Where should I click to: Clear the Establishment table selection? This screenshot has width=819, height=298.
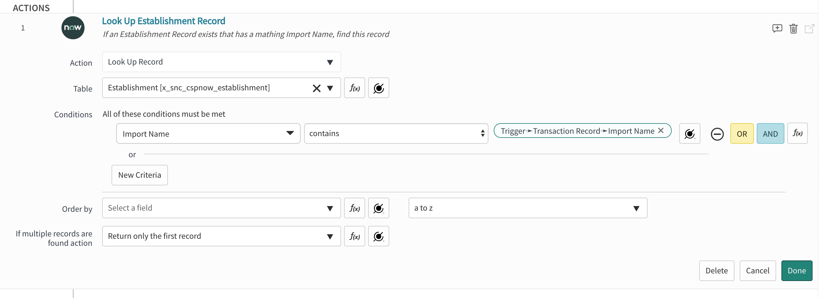click(x=316, y=88)
